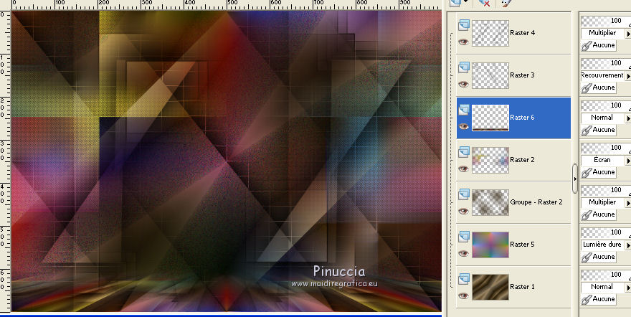Viewport: 631px width, 317px height.
Task: Click the Aucune link button for Raster 2
Action: tap(599, 172)
